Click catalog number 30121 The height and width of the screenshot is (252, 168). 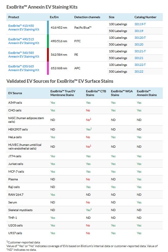[x=139, y=58]
